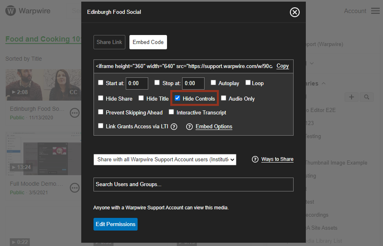Toggle the Autoplay checkbox
383x246 pixels.
pos(213,83)
